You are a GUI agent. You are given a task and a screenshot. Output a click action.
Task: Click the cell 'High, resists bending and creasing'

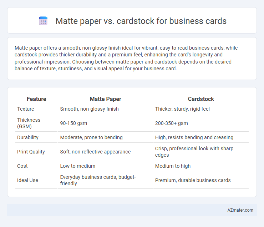[194, 137]
